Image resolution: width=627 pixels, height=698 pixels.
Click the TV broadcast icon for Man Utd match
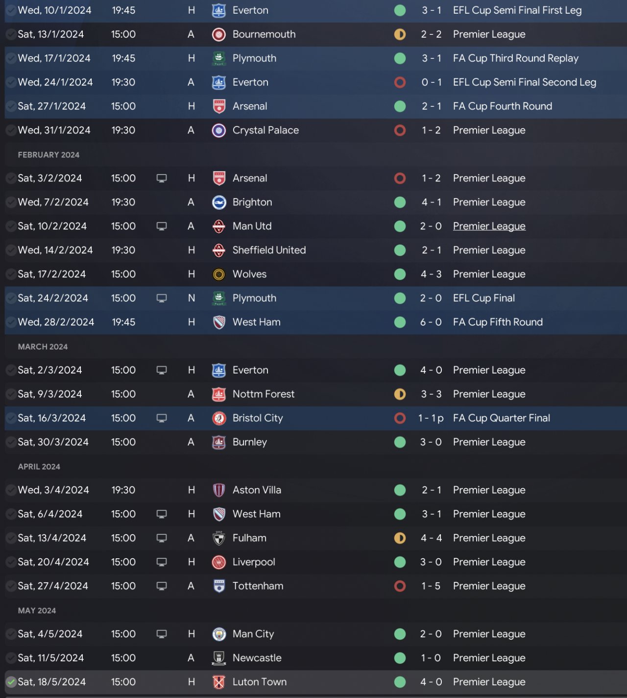click(x=162, y=226)
